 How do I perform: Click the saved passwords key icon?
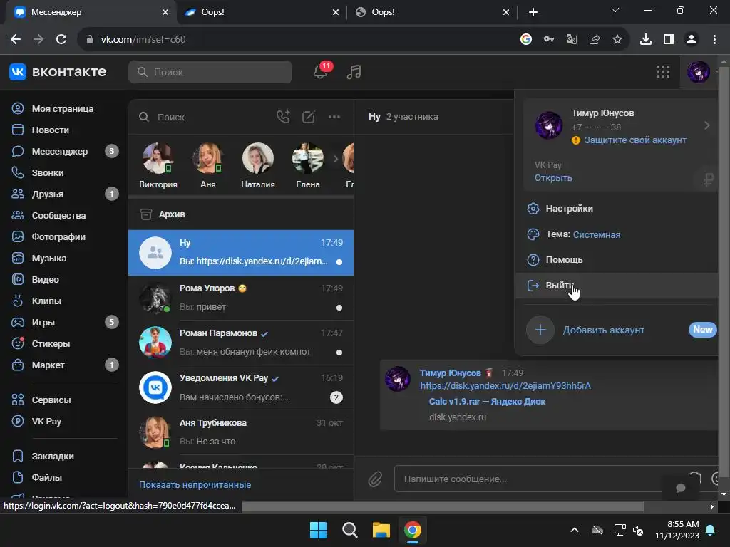point(549,40)
